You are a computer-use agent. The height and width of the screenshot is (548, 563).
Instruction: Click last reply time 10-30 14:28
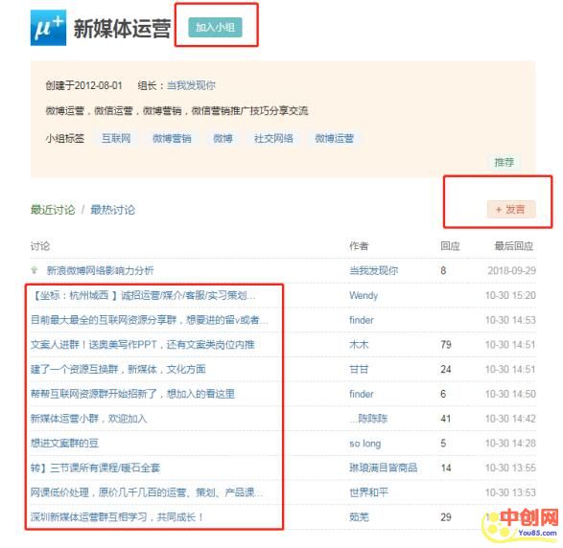pyautogui.click(x=510, y=443)
